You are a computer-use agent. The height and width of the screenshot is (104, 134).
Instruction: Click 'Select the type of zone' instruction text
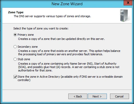coord(41,28)
